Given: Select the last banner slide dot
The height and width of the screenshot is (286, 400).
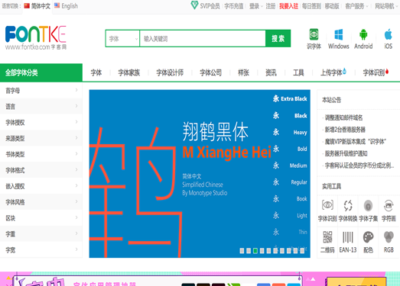Looking at the screenshot, I should 302,251.
